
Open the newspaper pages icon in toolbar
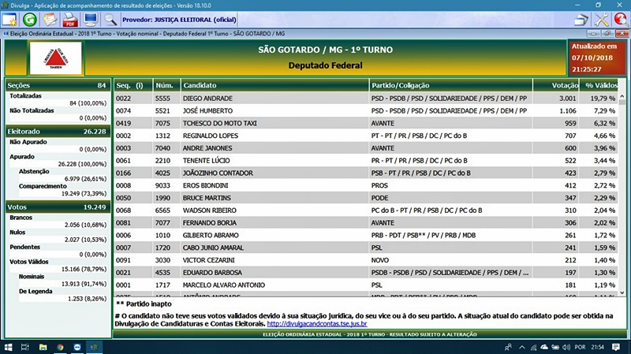pos(50,19)
